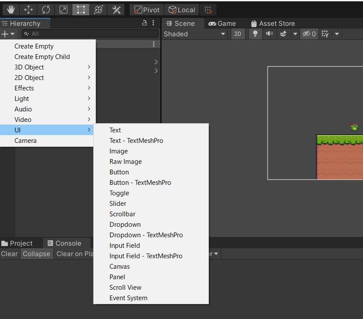Create a UI Scroll View
Image resolution: width=363 pixels, height=319 pixels.
point(151,288)
